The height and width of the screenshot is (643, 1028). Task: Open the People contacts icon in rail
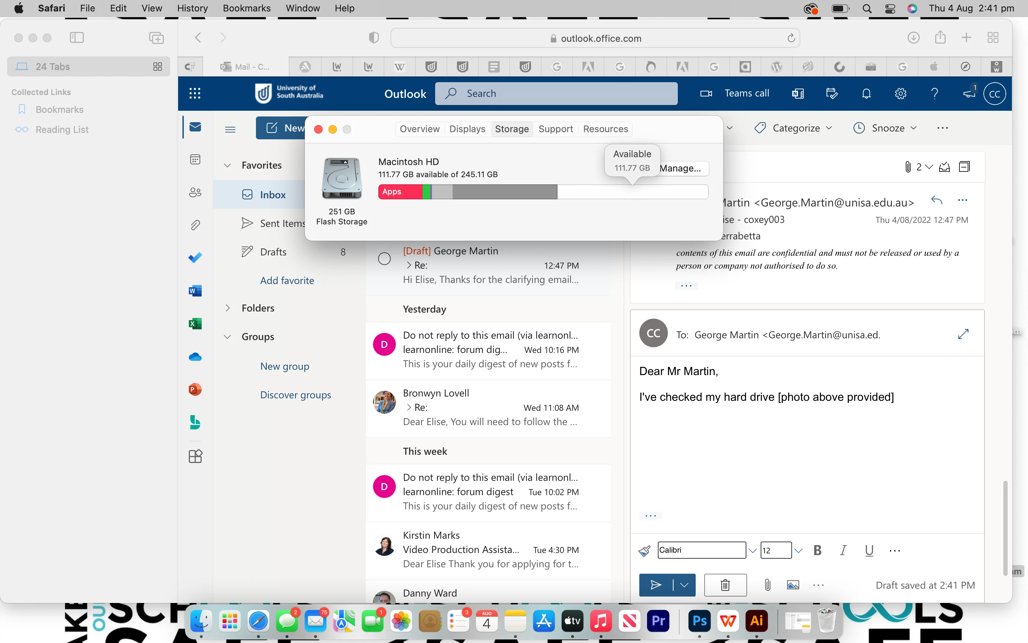[x=195, y=193]
